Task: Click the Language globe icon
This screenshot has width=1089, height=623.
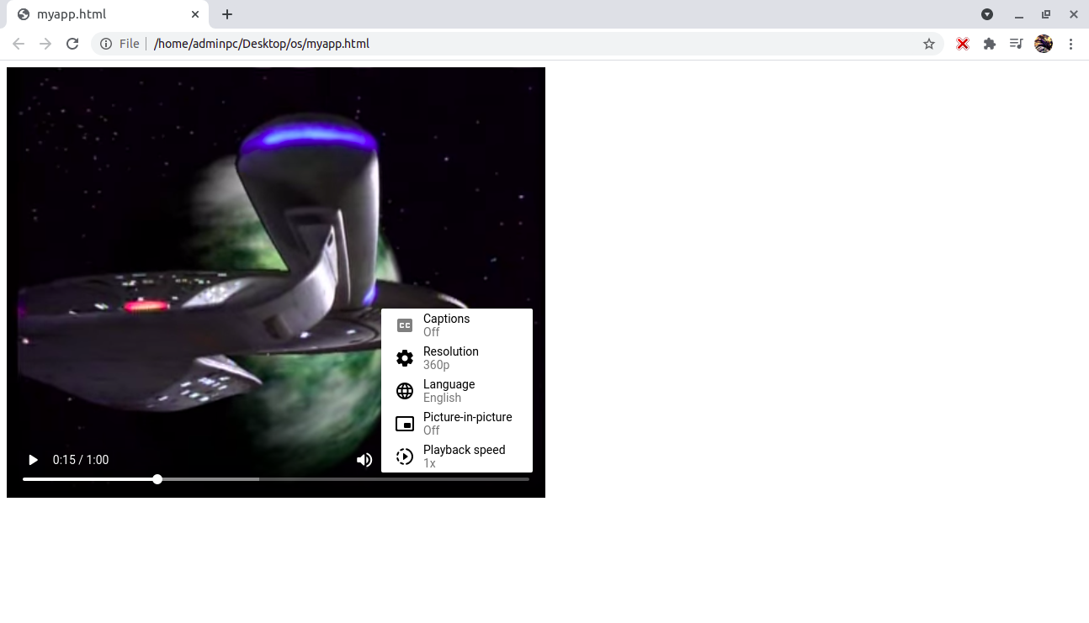Action: (405, 391)
